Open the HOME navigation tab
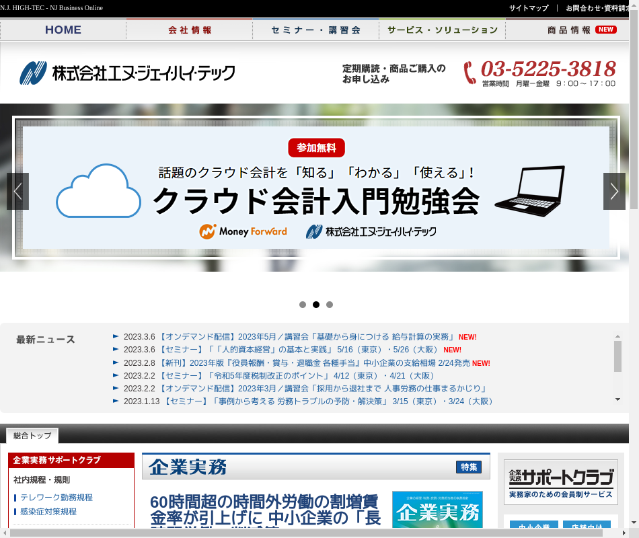639x538 pixels. [x=63, y=30]
